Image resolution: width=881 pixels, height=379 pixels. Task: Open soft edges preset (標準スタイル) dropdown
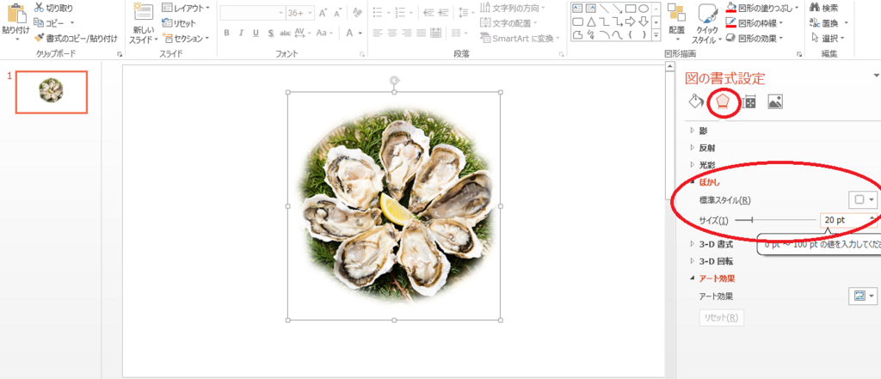point(862,199)
